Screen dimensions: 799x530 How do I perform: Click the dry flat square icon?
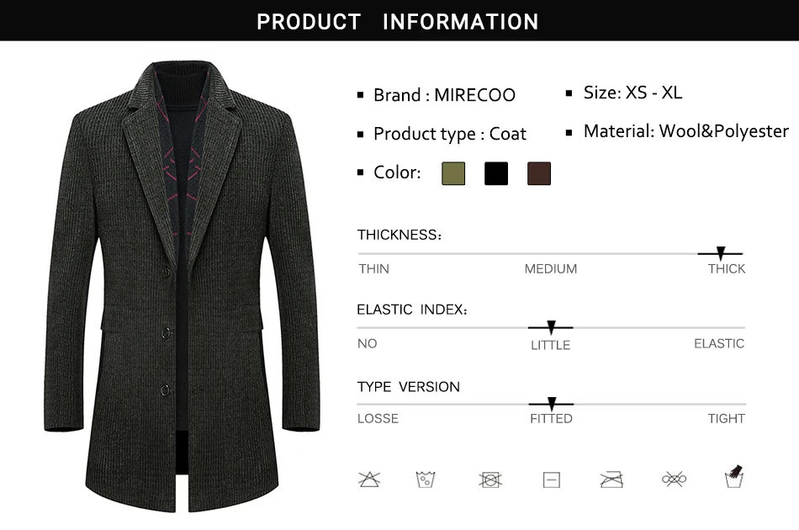click(x=552, y=480)
